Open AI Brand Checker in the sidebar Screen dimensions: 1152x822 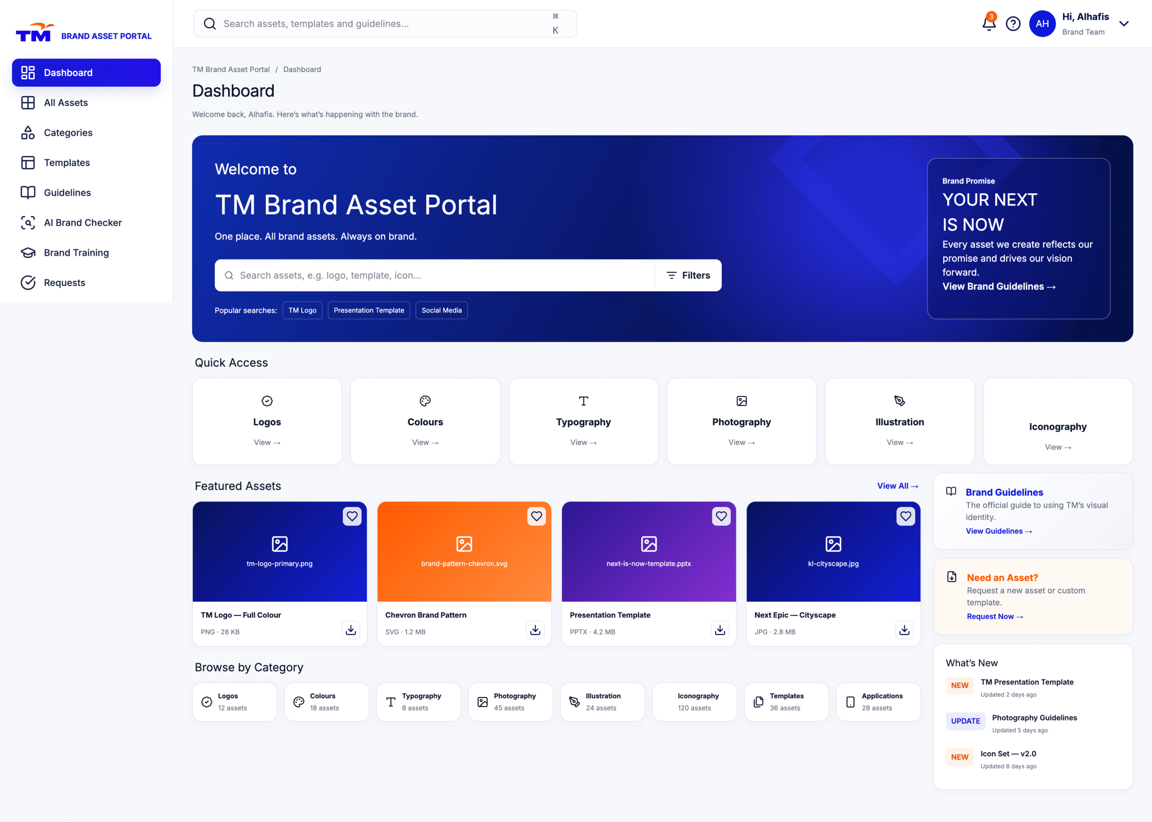[86, 223]
